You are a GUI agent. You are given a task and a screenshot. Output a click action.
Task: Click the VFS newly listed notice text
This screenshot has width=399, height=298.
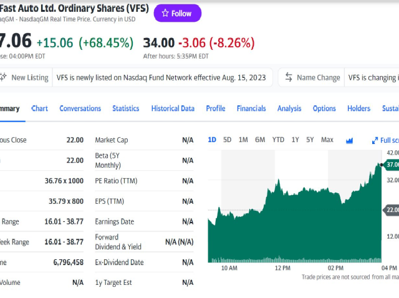(x=162, y=77)
